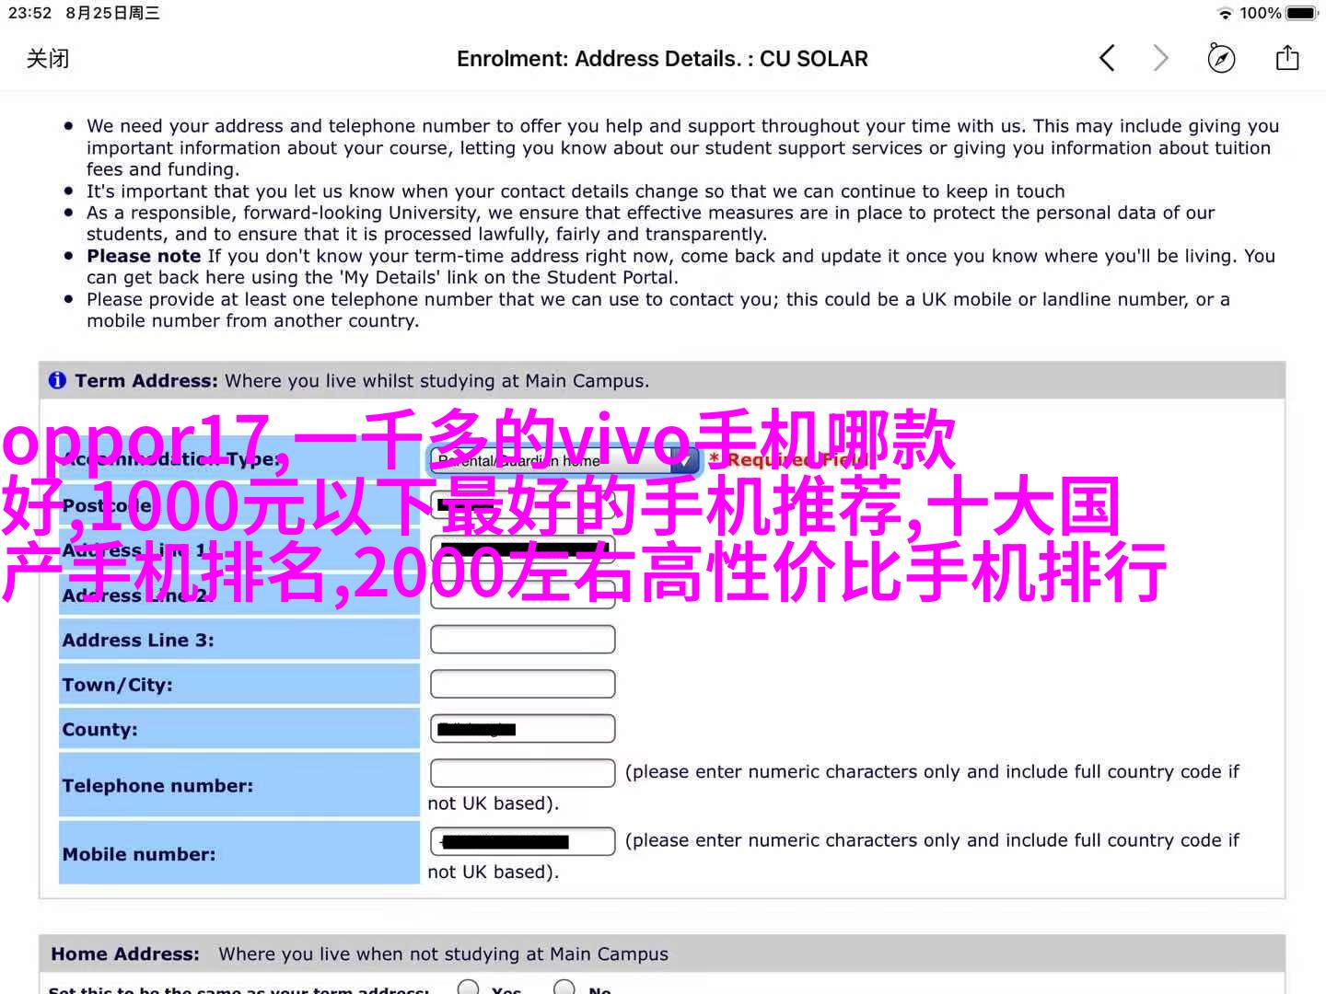Screen dimensions: 1326x994
Task: Click the County input field
Action: pyautogui.click(x=522, y=729)
